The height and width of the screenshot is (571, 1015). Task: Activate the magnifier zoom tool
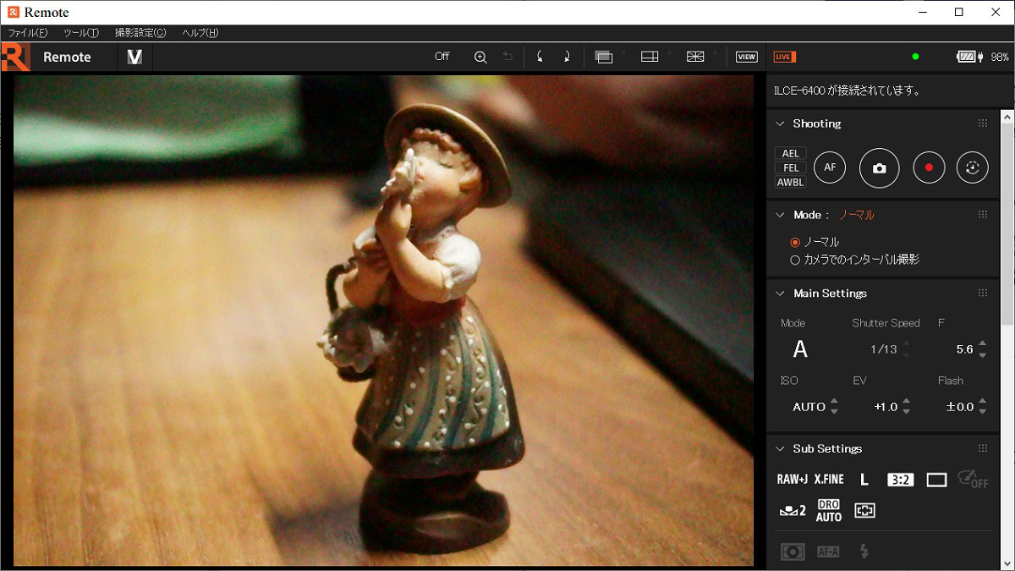click(480, 57)
